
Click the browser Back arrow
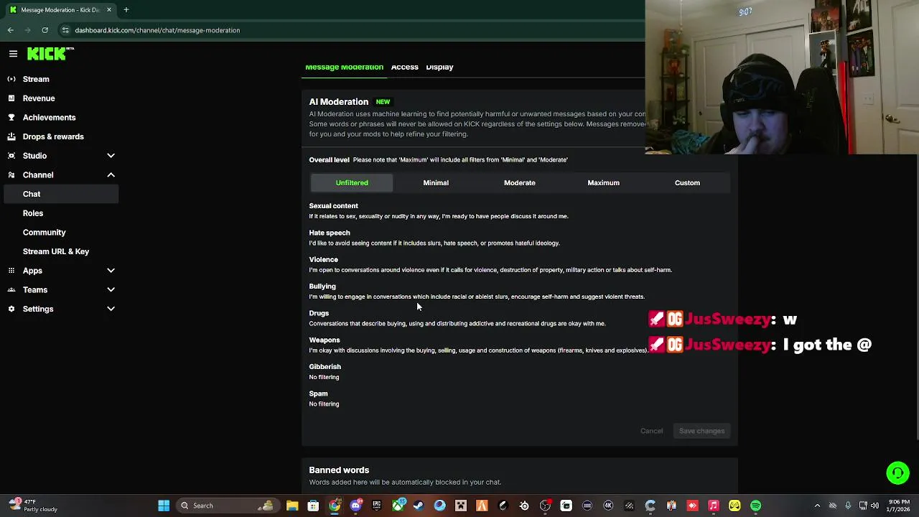click(11, 30)
